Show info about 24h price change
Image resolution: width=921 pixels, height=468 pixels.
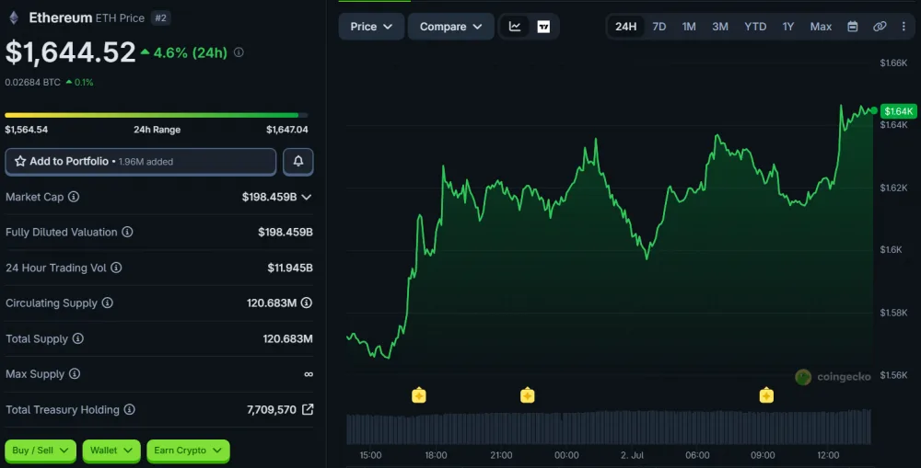pyautogui.click(x=239, y=52)
